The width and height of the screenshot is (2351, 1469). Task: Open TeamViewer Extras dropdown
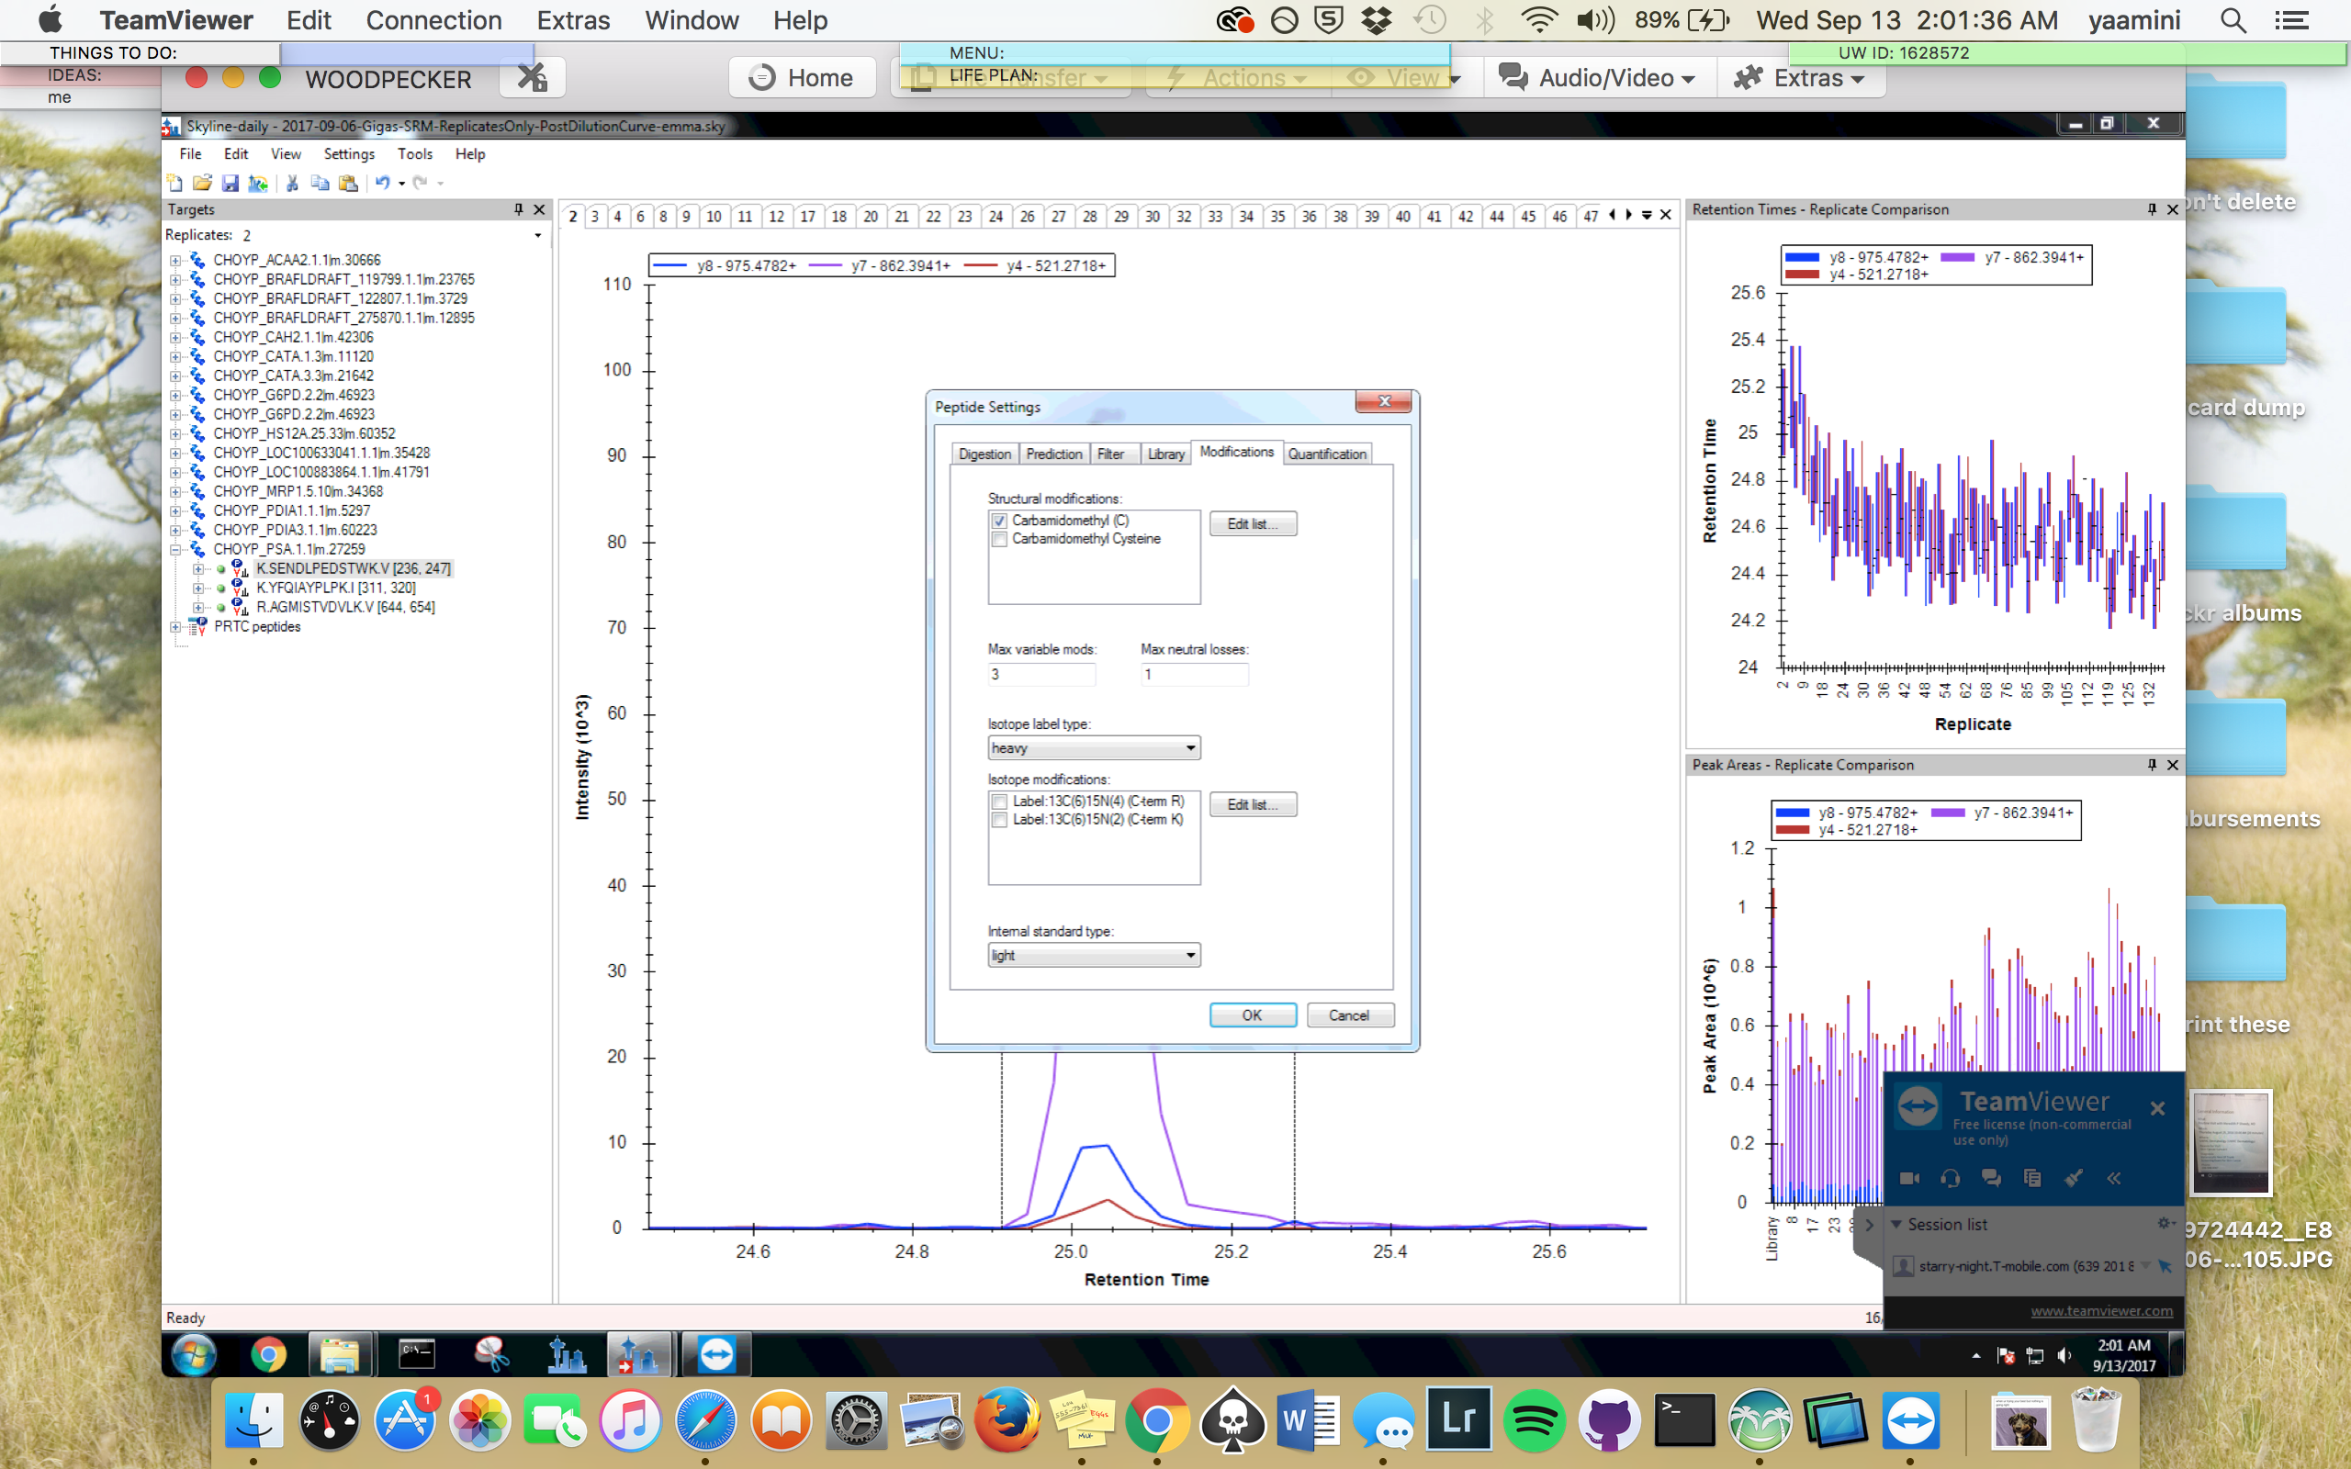[x=1799, y=78]
